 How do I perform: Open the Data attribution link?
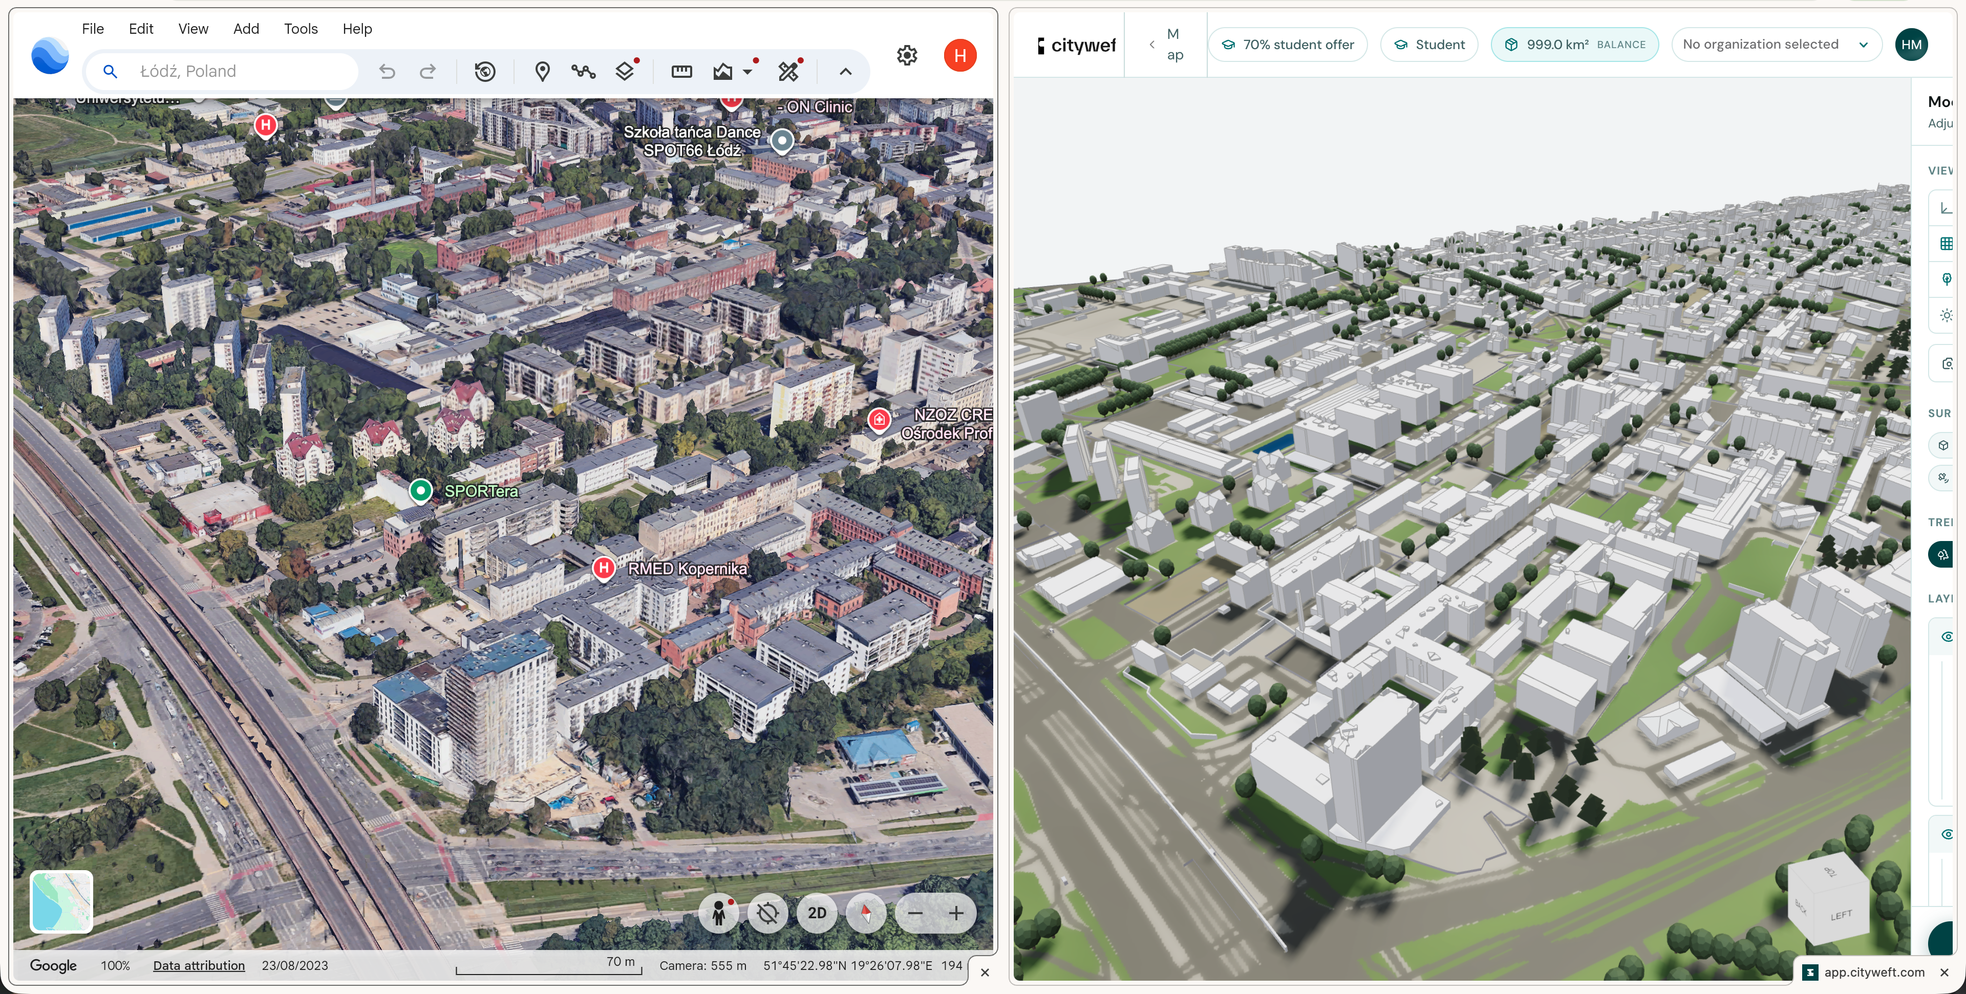click(x=199, y=965)
